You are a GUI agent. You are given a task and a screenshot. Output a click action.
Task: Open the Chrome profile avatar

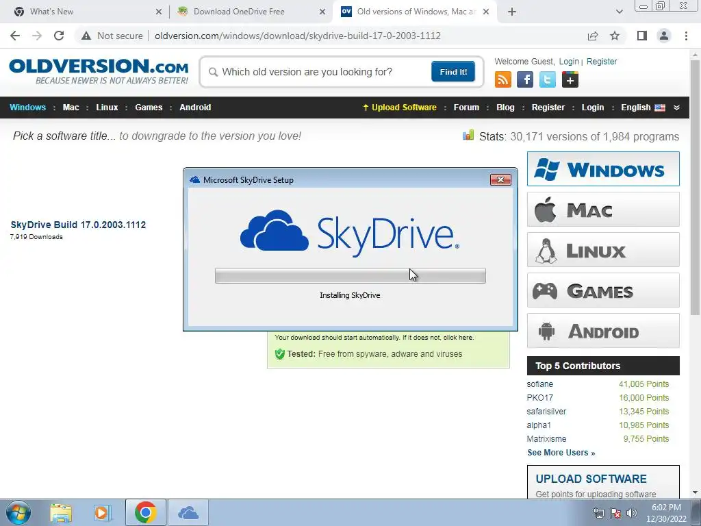tap(664, 36)
